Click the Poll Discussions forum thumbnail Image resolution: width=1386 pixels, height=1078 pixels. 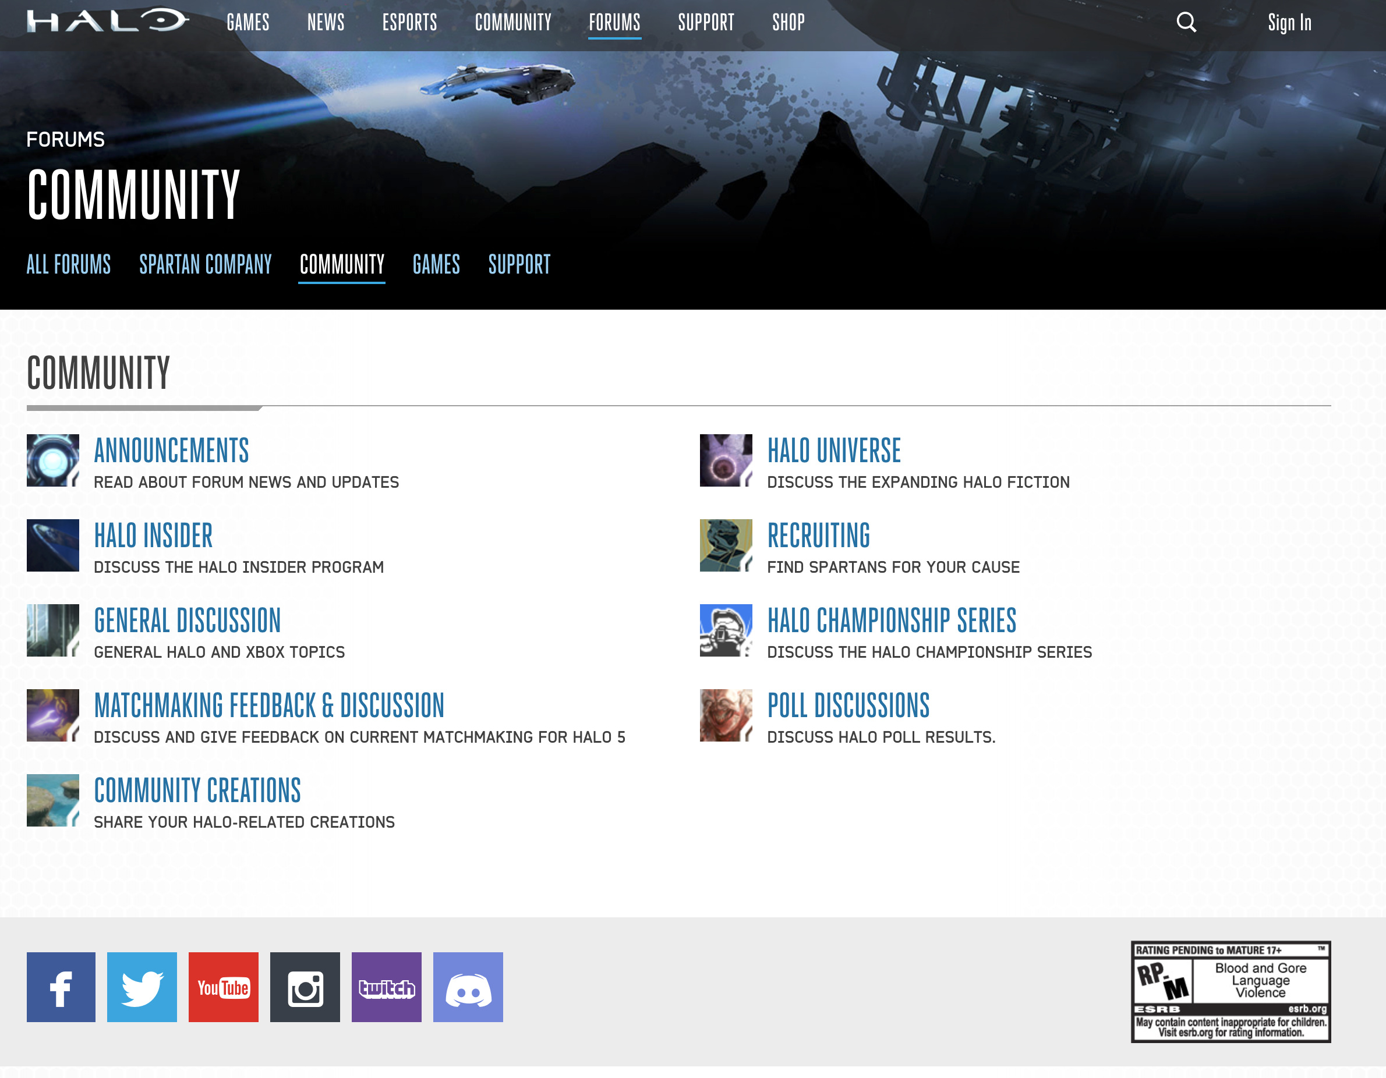coord(726,715)
